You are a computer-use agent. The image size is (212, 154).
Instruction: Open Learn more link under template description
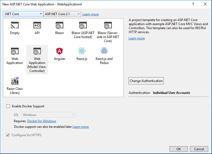[x=137, y=38]
